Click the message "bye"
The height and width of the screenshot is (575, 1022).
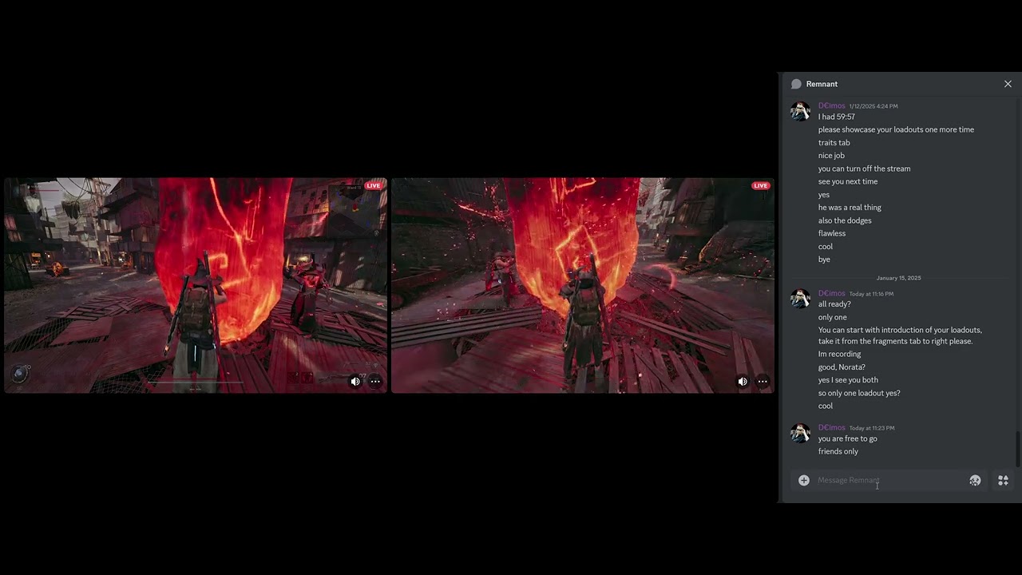(x=824, y=260)
